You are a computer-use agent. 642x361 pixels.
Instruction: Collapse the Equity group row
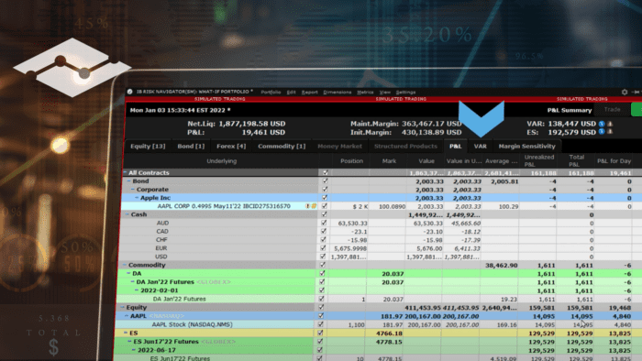pyautogui.click(x=122, y=307)
